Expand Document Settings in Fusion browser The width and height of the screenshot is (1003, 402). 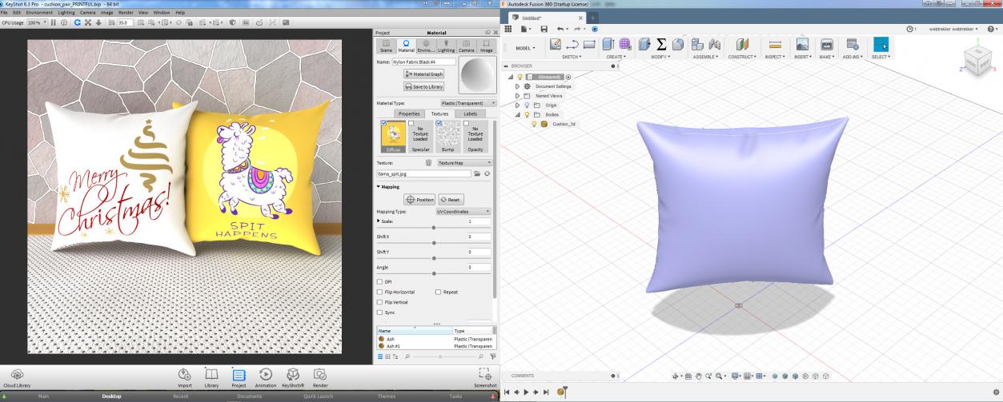(x=518, y=86)
